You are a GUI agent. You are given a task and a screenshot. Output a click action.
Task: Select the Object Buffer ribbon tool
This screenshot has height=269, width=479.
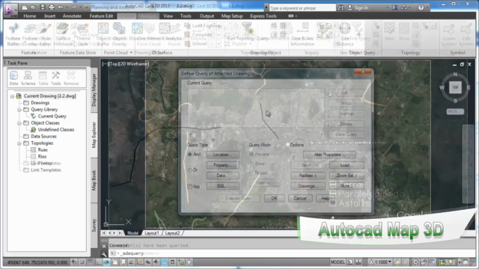(103, 34)
